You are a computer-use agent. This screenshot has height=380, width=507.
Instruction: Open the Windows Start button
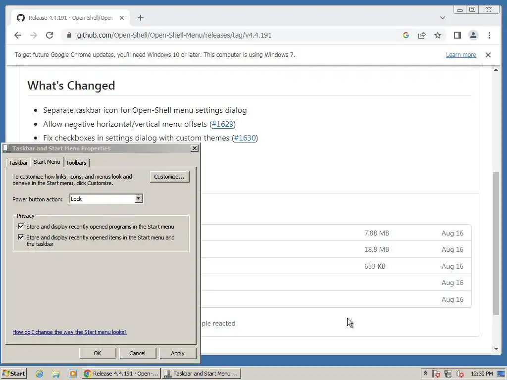click(14, 374)
